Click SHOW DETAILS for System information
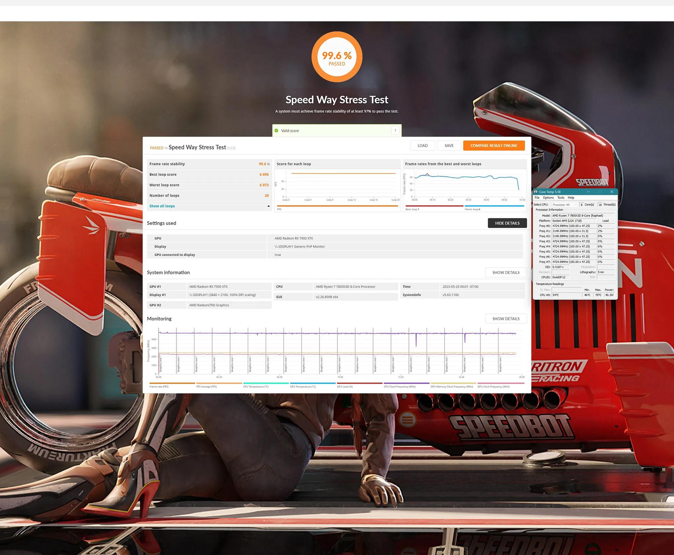The image size is (674, 555). [x=506, y=272]
